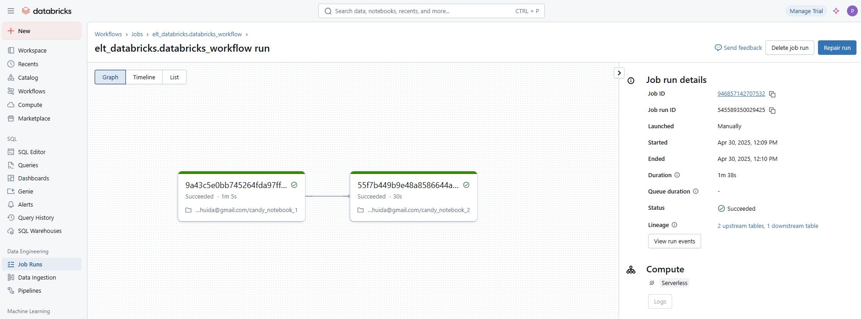861x319 pixels.
Task: Click the Job run details info icon
Action: (631, 81)
